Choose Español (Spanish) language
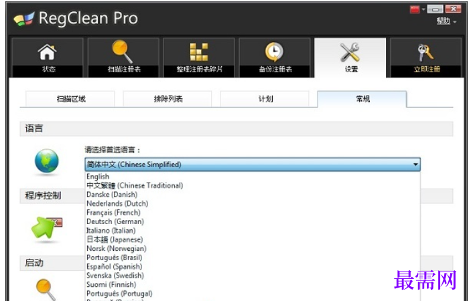Image resolution: width=469 pixels, height=301 pixels. [253, 266]
